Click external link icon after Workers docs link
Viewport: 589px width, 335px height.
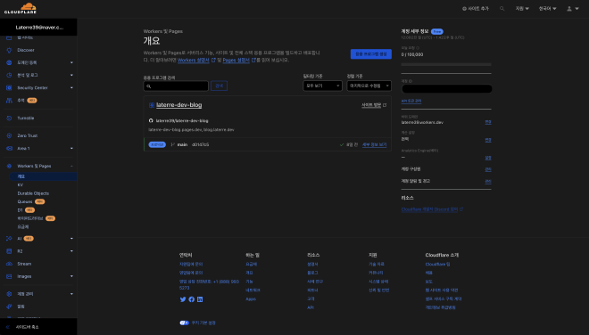[x=213, y=60]
